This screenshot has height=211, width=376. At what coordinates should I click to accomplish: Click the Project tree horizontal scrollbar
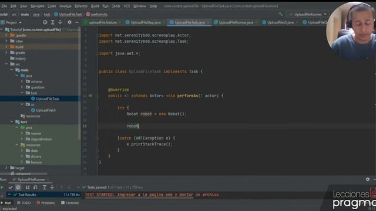point(24,173)
